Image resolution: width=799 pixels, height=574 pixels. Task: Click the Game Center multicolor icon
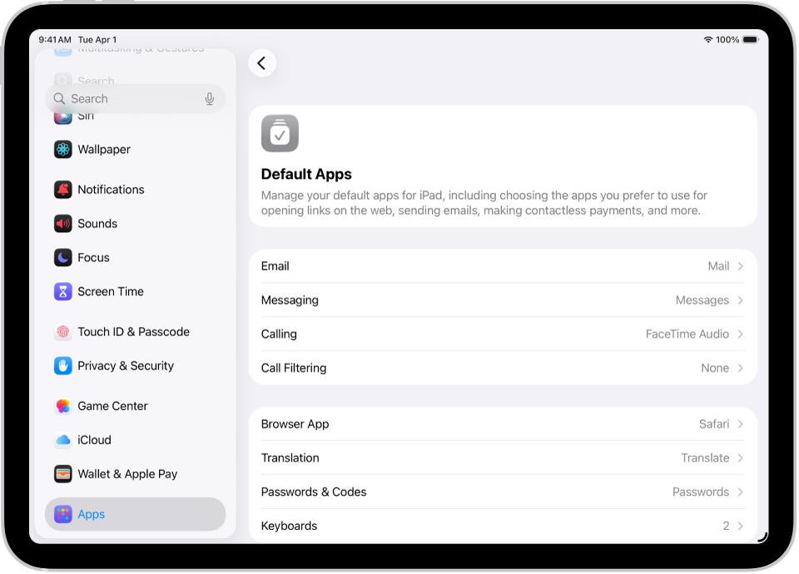(x=62, y=405)
